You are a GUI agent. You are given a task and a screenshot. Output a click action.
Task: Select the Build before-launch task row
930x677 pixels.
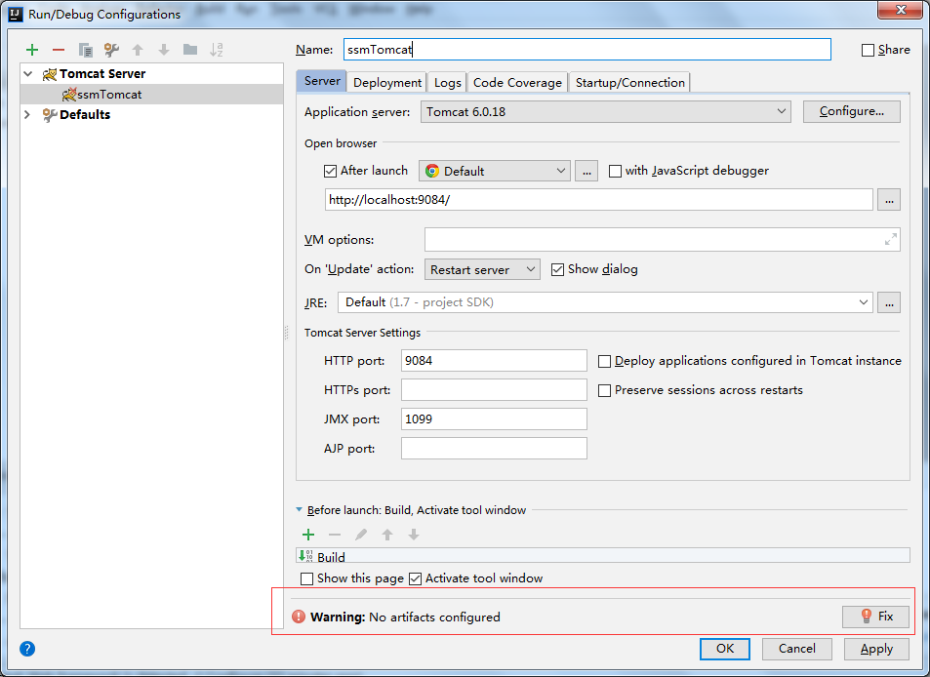point(603,556)
